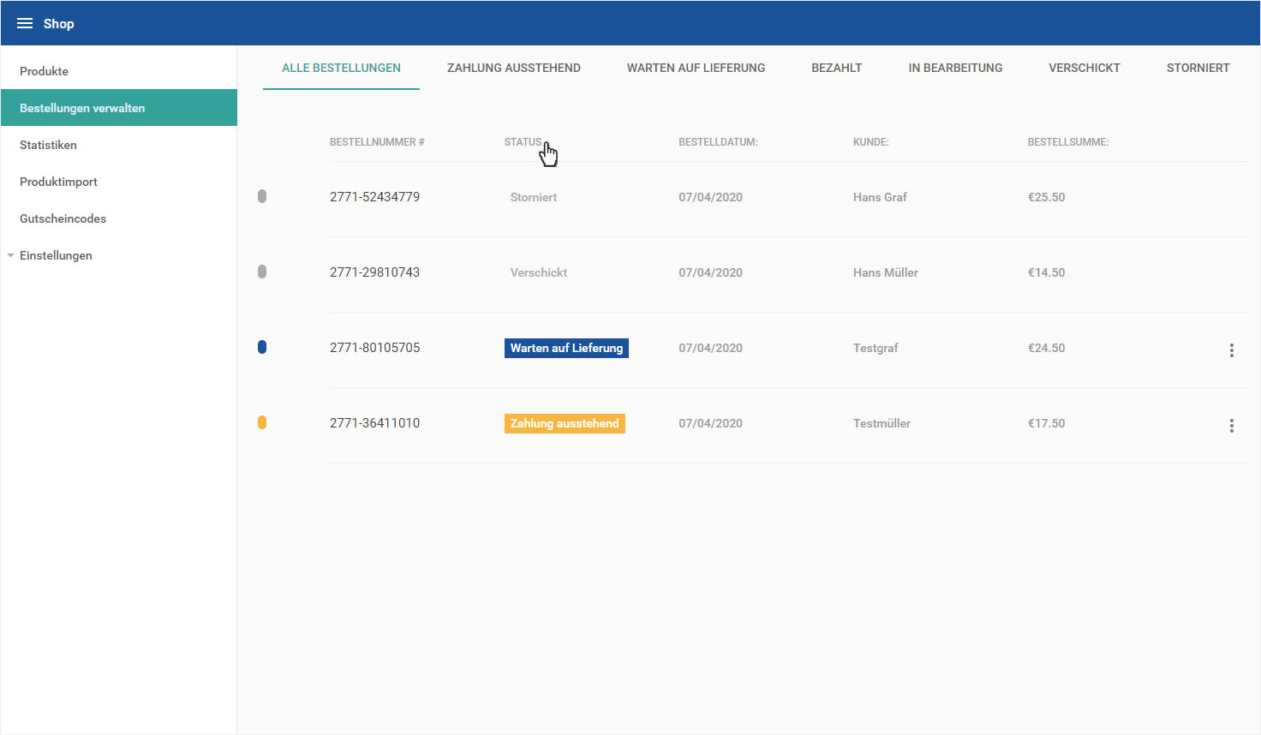Switch to Alle Bestellungen tab

click(341, 68)
